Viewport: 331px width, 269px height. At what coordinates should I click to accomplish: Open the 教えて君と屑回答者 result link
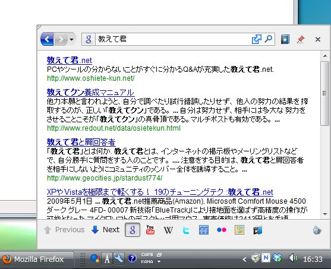point(81,142)
